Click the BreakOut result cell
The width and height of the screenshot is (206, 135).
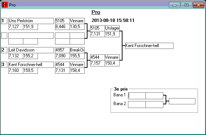click(x=77, y=50)
